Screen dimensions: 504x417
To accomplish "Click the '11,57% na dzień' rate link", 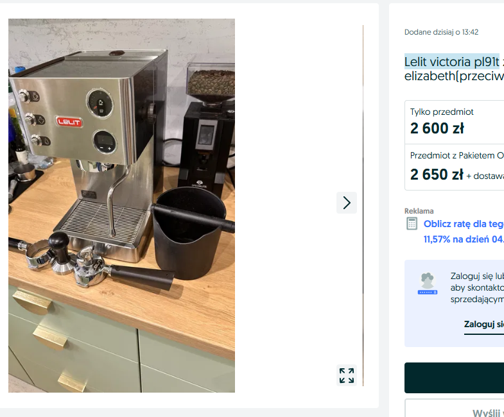I will (x=464, y=239).
